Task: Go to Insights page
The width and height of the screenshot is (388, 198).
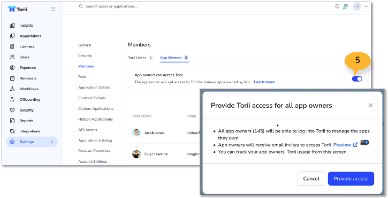Action: coord(26,26)
